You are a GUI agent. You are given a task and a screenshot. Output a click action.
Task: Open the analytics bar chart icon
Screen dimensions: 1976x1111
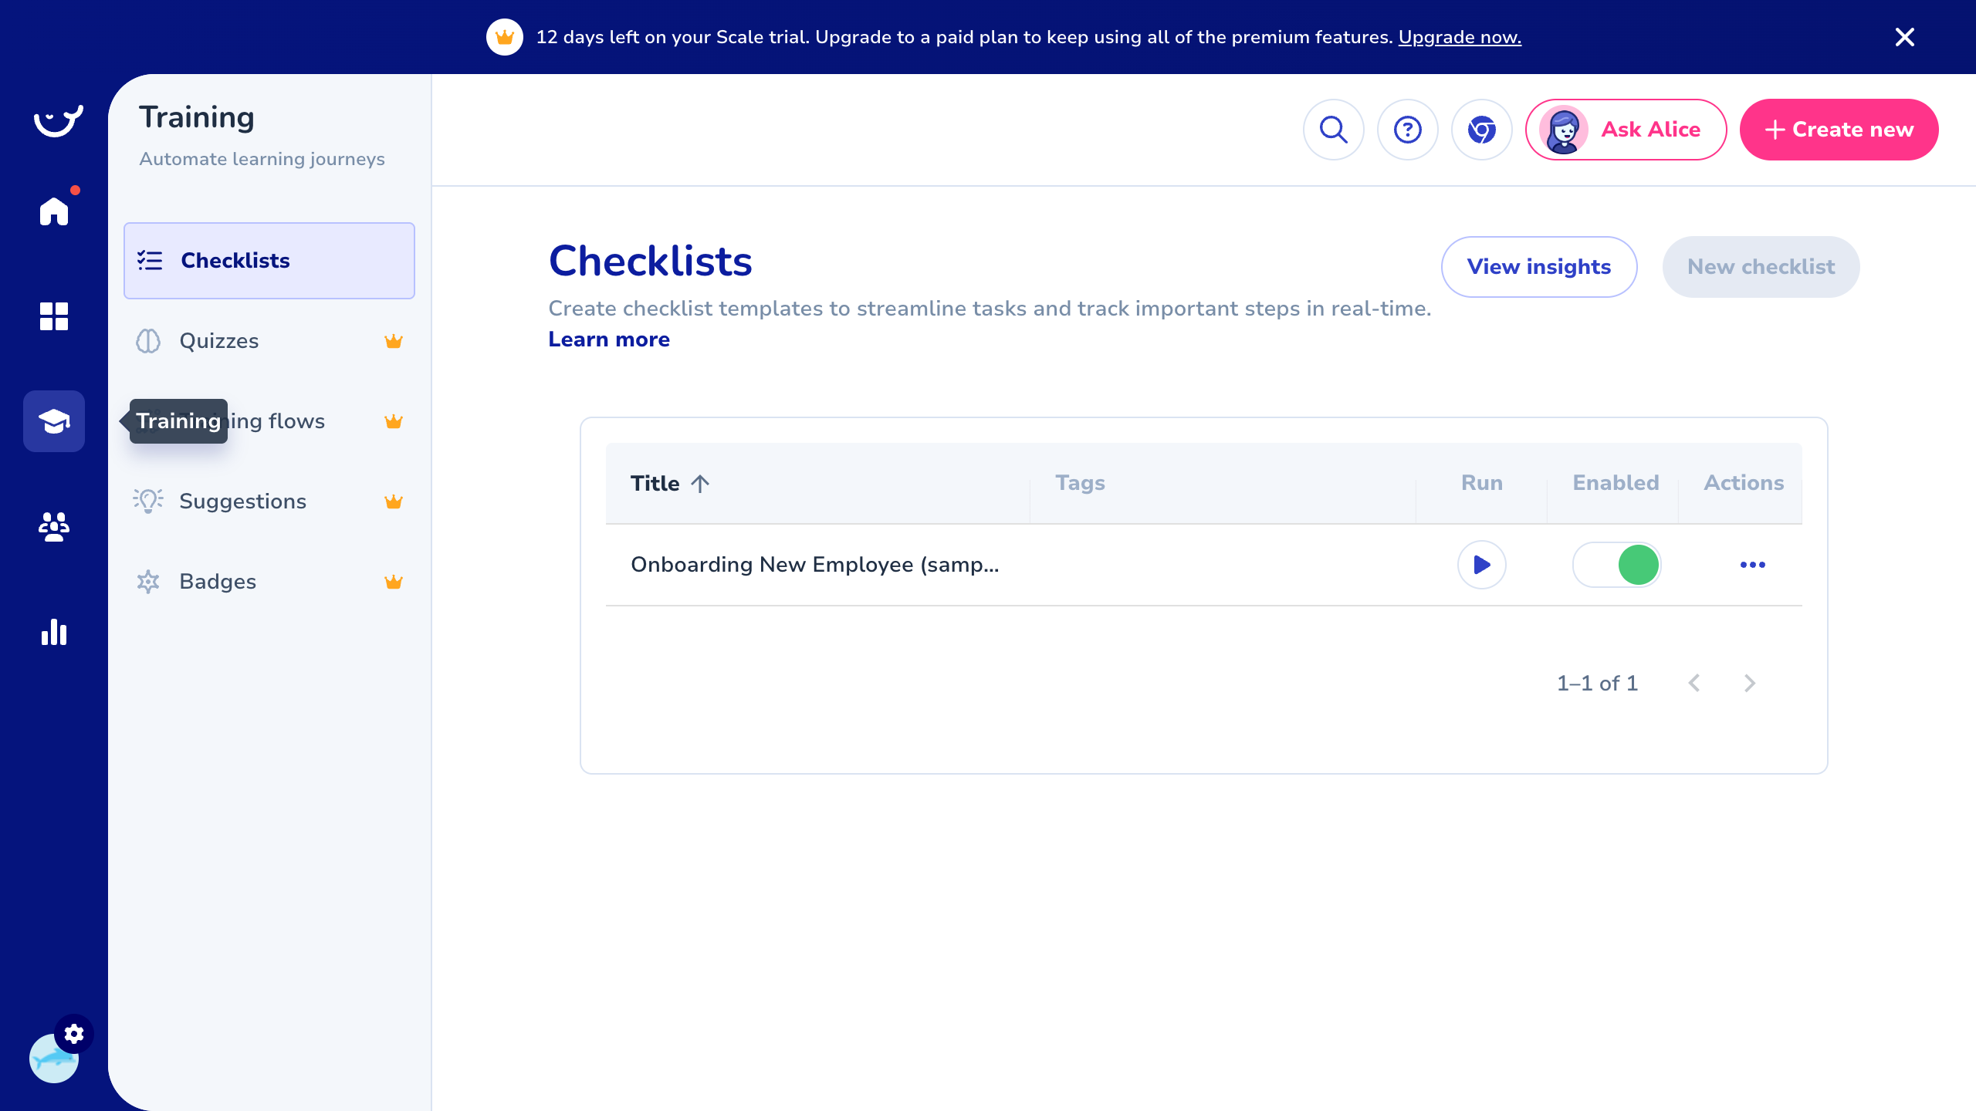(54, 632)
